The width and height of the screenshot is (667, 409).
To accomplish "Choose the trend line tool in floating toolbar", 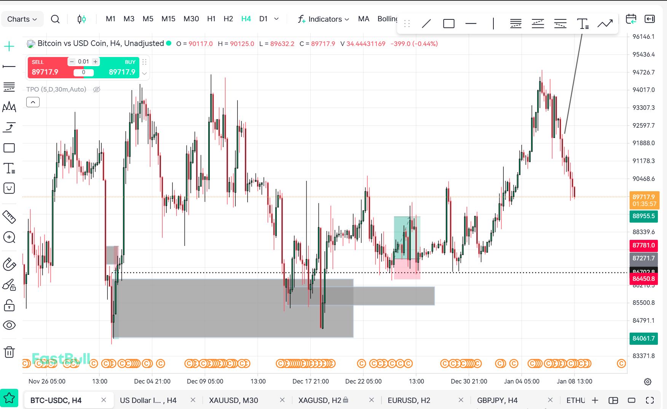I will point(426,24).
